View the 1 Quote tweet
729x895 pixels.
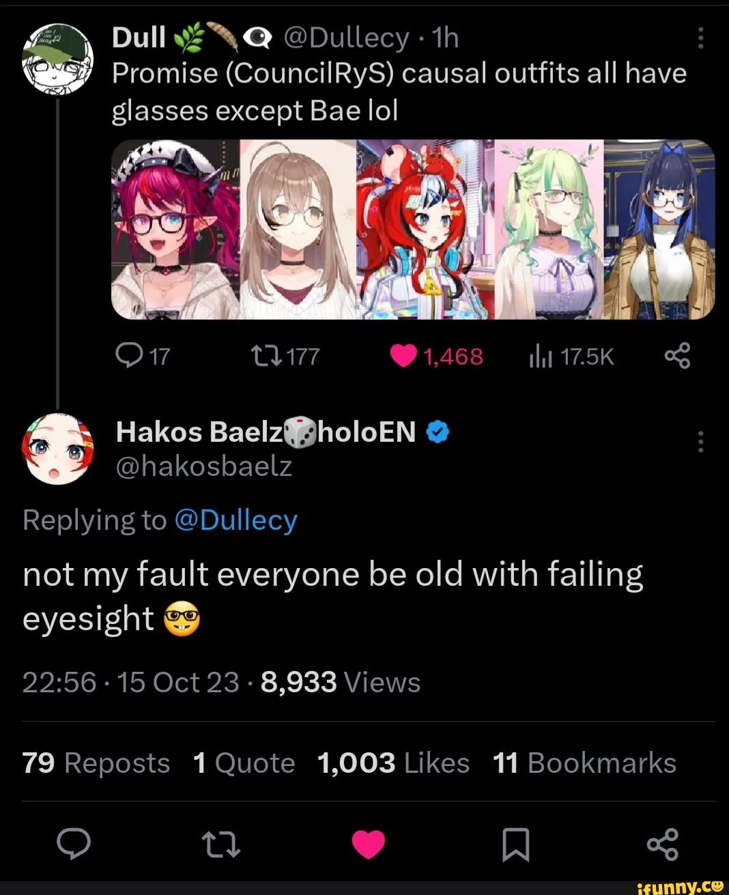pos(244,763)
